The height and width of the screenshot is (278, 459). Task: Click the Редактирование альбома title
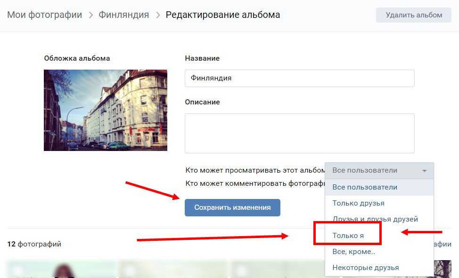(223, 15)
